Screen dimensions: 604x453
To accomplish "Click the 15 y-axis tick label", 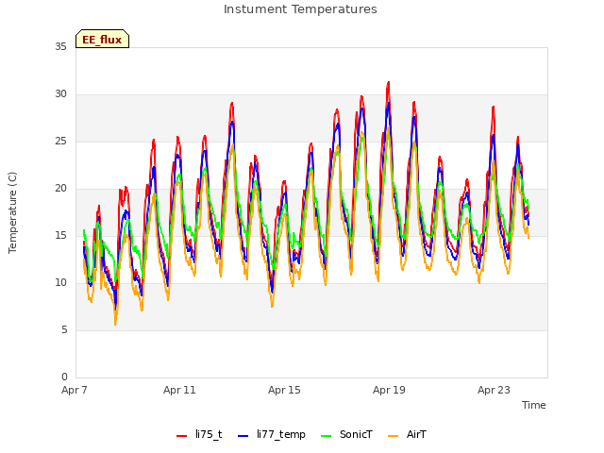I will click(x=60, y=235).
